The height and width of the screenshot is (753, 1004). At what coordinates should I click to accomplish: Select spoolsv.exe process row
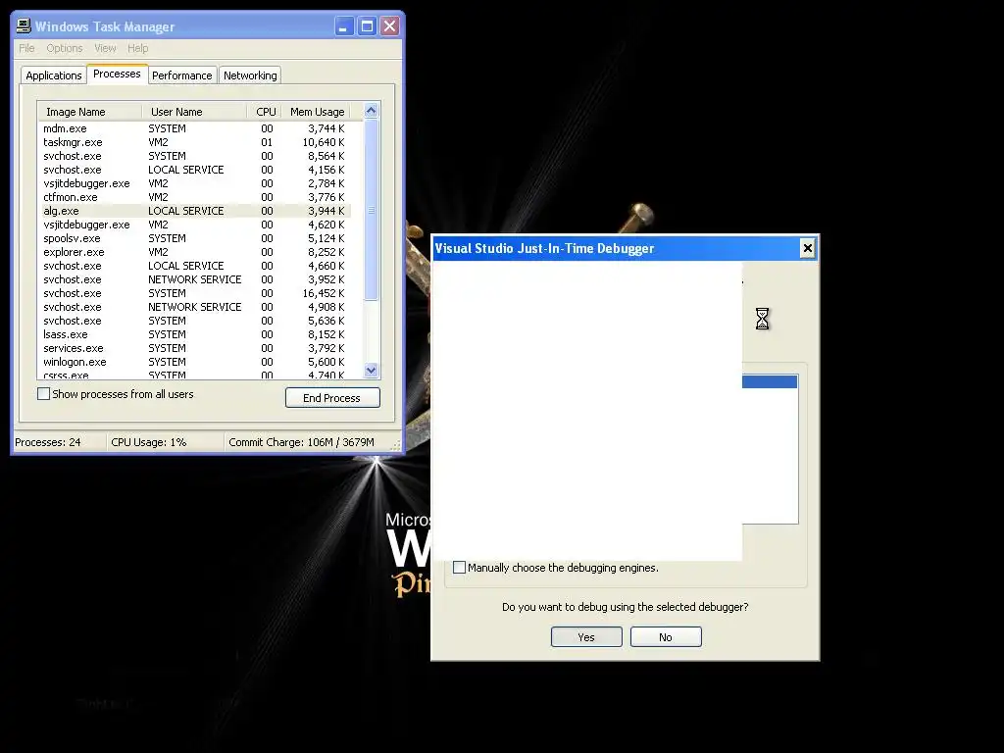(x=195, y=238)
